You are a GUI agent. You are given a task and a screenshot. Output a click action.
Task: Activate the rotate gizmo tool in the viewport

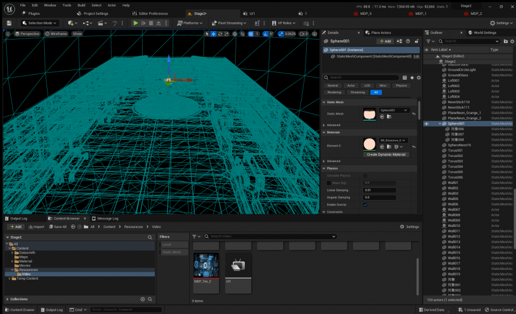click(220, 34)
